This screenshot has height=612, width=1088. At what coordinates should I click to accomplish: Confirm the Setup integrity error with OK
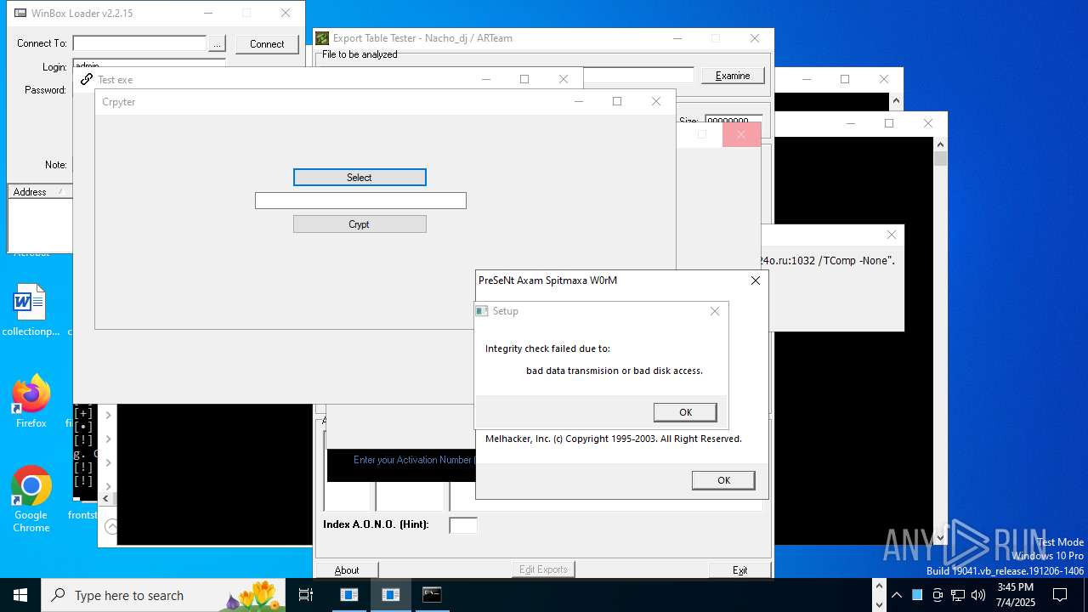pos(685,412)
